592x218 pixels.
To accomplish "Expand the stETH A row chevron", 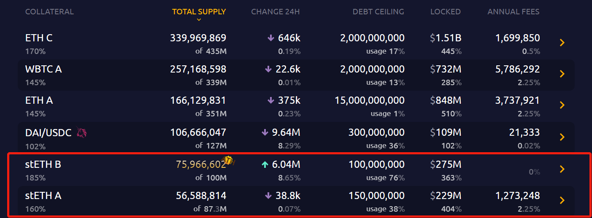I will [562, 200].
